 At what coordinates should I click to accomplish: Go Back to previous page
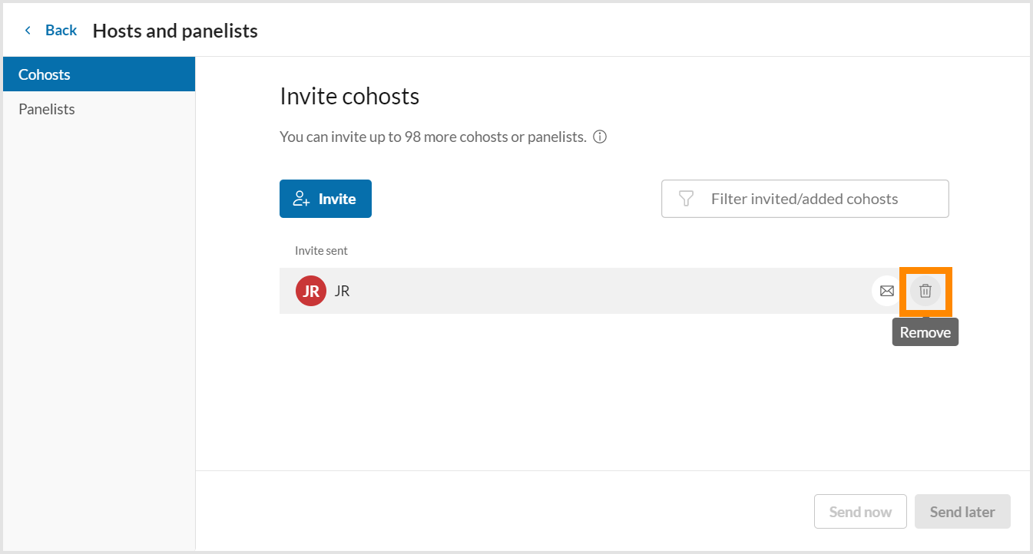point(51,30)
